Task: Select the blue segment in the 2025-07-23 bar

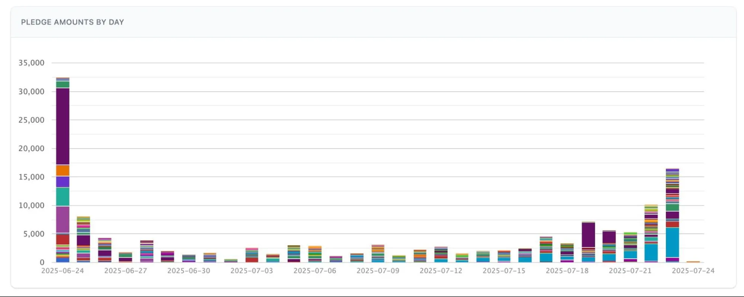Action: pyautogui.click(x=672, y=242)
